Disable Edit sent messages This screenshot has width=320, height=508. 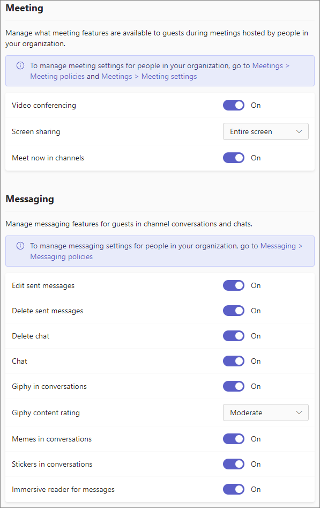tap(234, 285)
